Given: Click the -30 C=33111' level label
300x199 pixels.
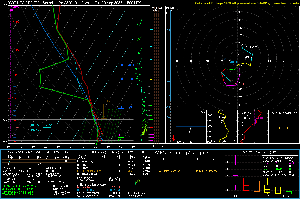Looking at the screenshot, I should point(127,65).
